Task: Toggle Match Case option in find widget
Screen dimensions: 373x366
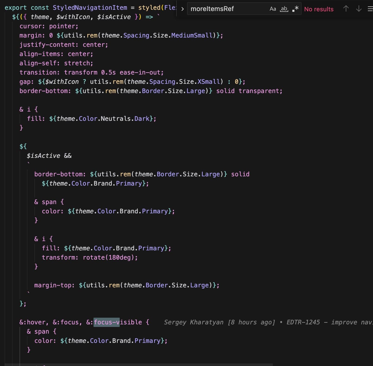Action: (273, 9)
